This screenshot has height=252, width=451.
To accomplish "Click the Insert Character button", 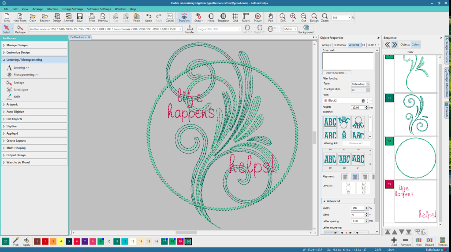I will click(337, 73).
